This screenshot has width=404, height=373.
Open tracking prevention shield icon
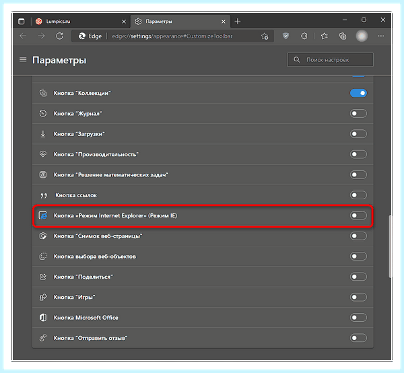(285, 36)
